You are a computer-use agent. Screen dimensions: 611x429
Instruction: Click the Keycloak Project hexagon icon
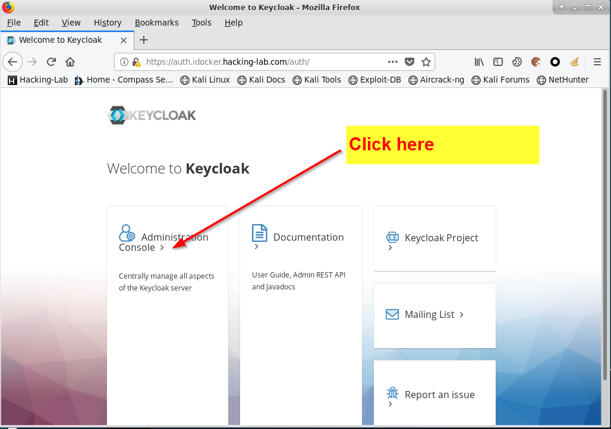[392, 237]
